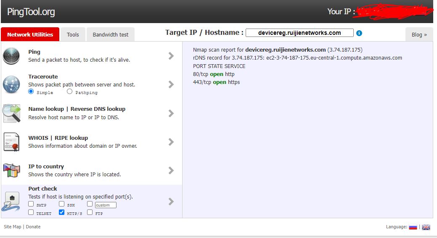Image resolution: width=437 pixels, height=238 pixels.
Task: Click the Port check plug icon
Action: (x=11, y=201)
